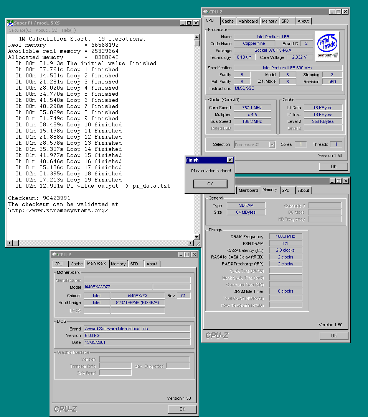The width and height of the screenshot is (368, 417).
Task: Open the Memory tab in the Mainboard window
Action: coord(118,264)
